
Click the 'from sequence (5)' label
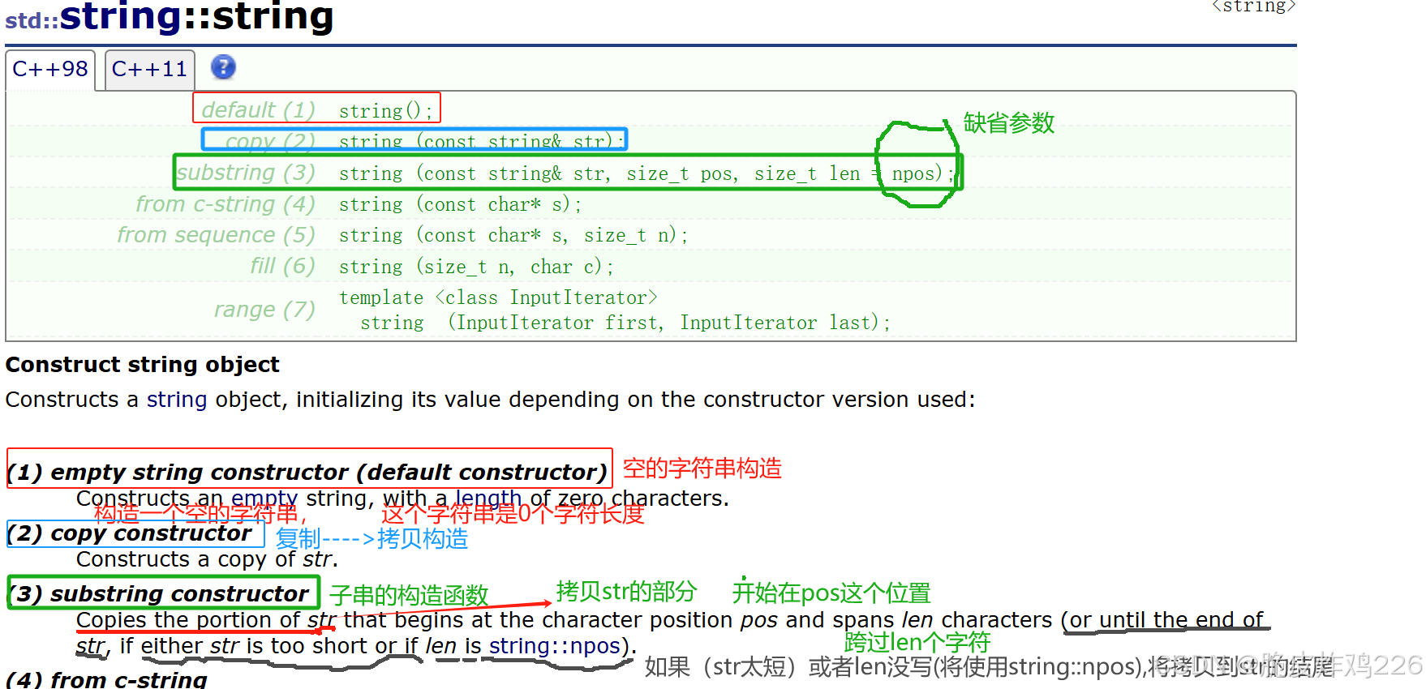tap(217, 235)
